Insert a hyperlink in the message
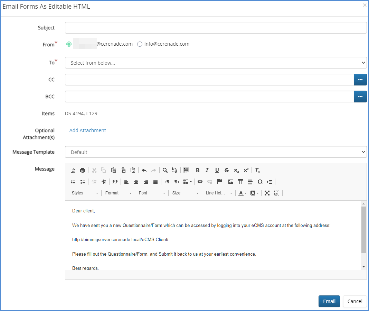Screen dimensions: 369x311 (200, 182)
